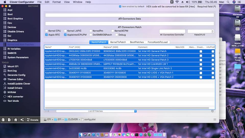Open Macintosh HD on the desktop

[x=238, y=11]
